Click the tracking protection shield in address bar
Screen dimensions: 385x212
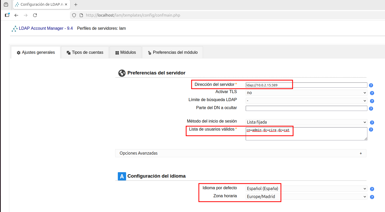(x=74, y=15)
